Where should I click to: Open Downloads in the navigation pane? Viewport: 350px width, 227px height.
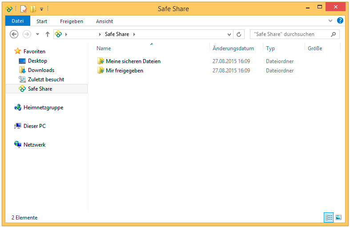click(41, 70)
